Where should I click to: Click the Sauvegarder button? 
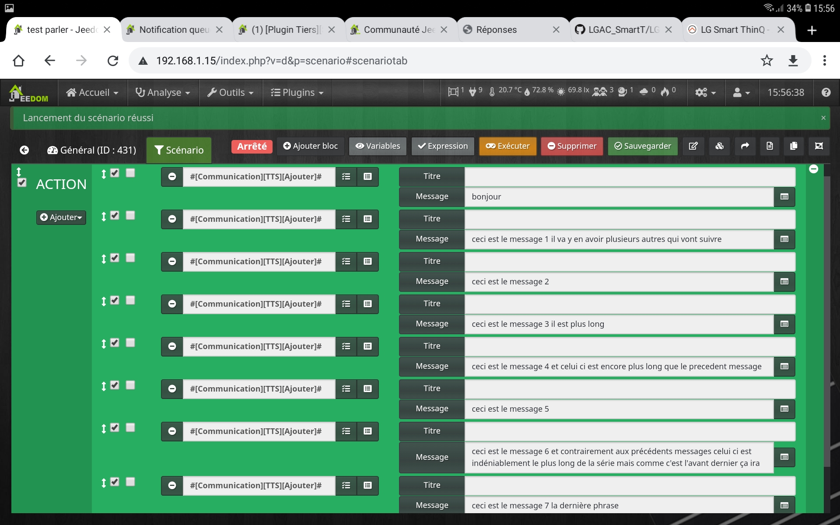pyautogui.click(x=643, y=146)
